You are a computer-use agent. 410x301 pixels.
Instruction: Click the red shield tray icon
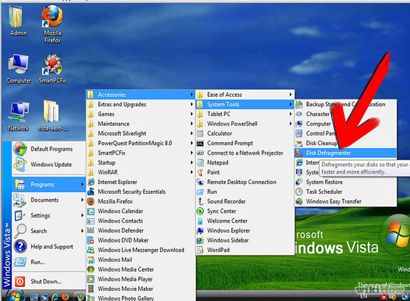coord(384,297)
